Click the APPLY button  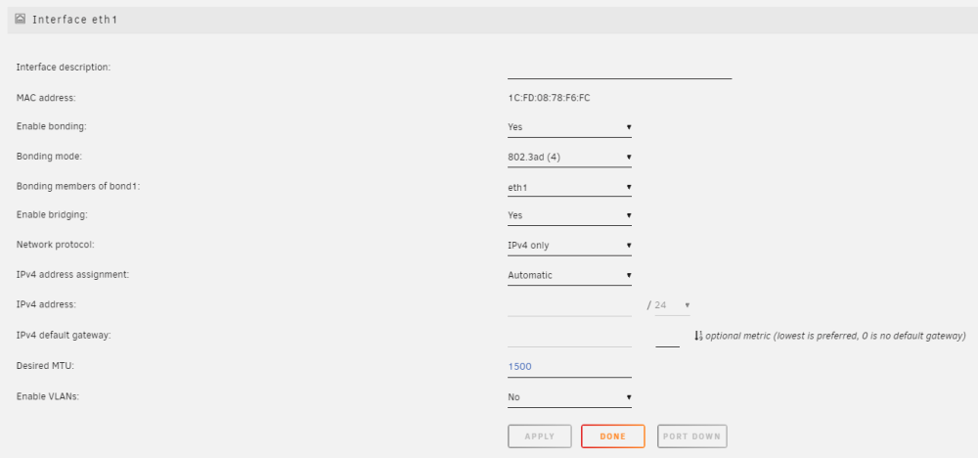540,436
